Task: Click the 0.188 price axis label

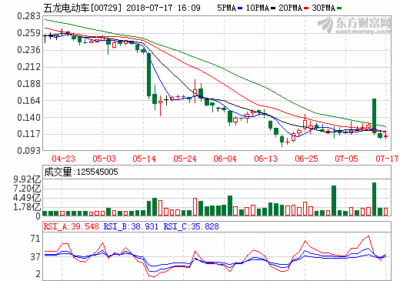Action: point(28,84)
